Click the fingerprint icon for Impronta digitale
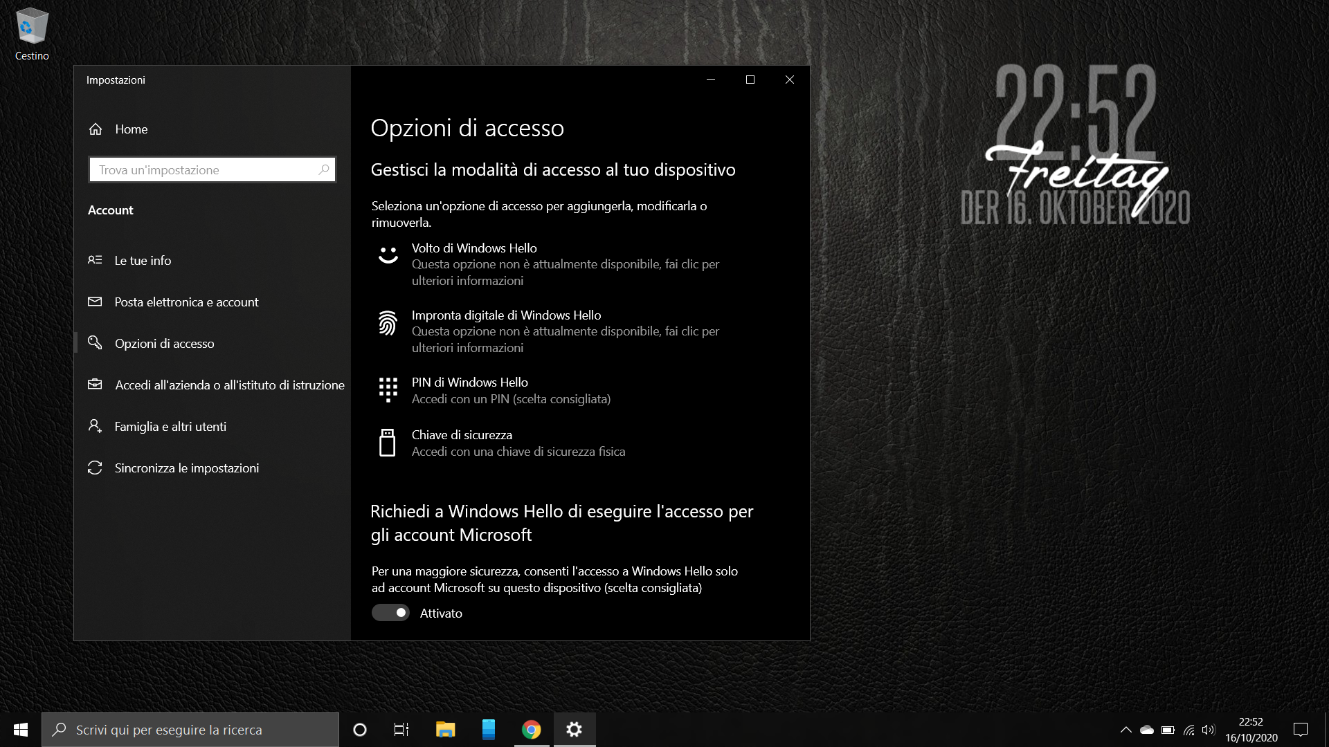 (x=388, y=322)
